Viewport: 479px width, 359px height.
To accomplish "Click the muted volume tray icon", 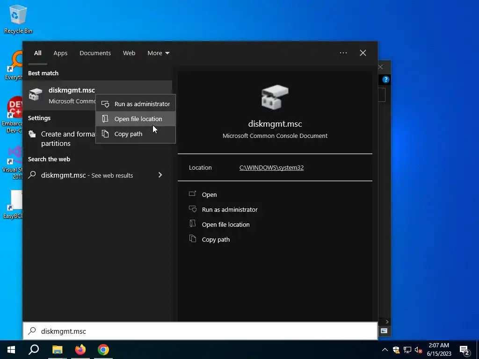I will [x=419, y=350].
